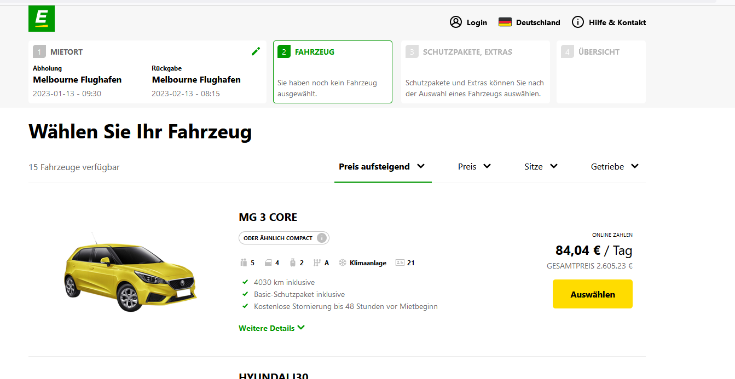Open the Sitze filter dropdown
Viewport: 735px width, 379px height.
pos(541,167)
